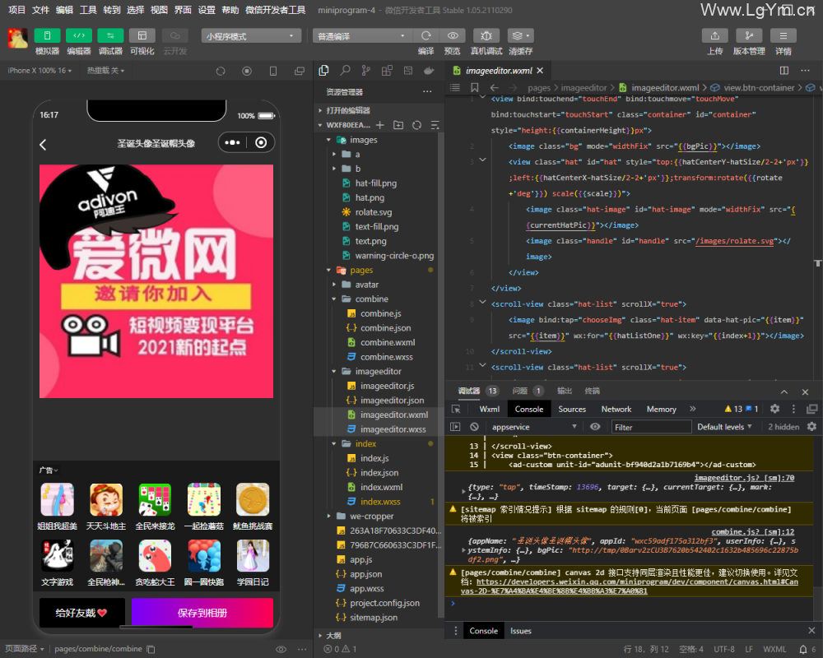Screen dimensions: 823x658
Task: Toggle console live expression eye
Action: (595, 427)
